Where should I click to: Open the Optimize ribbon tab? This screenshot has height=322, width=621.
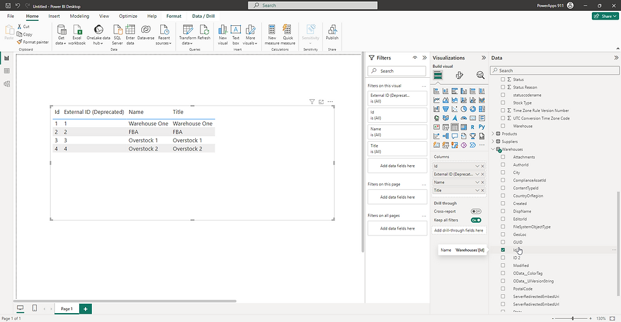(128, 16)
